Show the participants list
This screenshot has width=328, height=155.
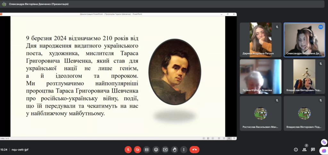[304, 150]
